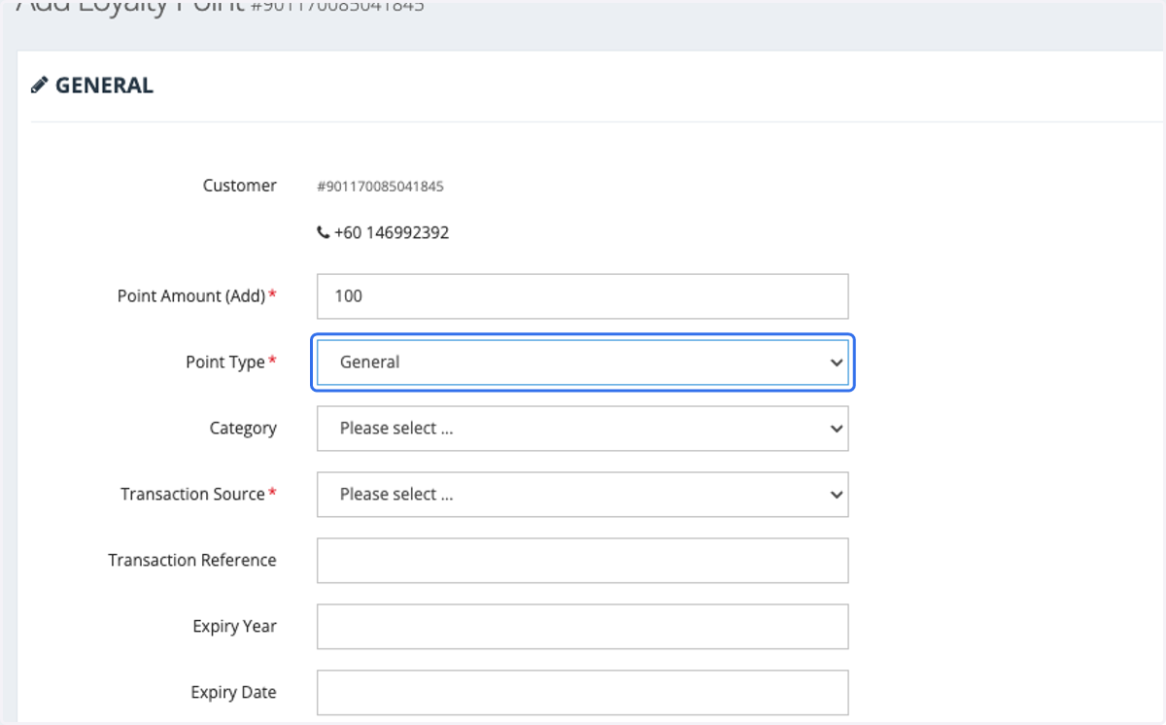Click the Expiry Year label

(x=234, y=627)
